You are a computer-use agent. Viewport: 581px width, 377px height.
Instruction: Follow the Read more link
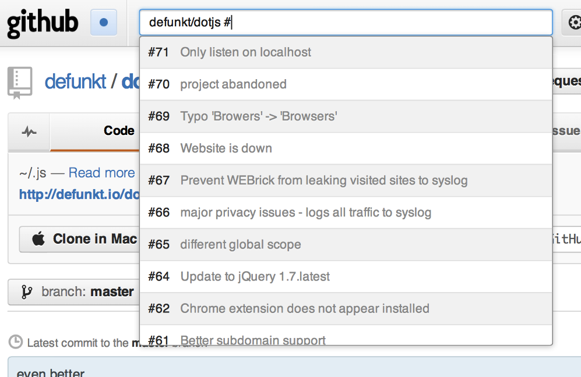pos(101,173)
